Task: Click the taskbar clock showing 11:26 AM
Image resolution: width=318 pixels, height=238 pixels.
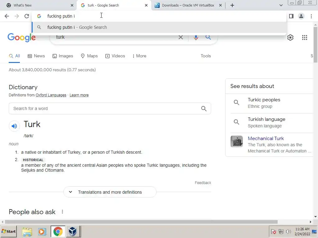Action: [x=302, y=231]
